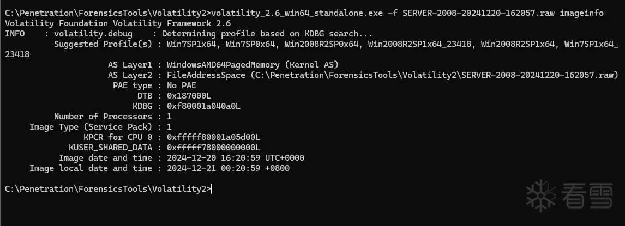Click the image local date and time value
Viewport: 625px width, 226px height.
tap(229, 168)
